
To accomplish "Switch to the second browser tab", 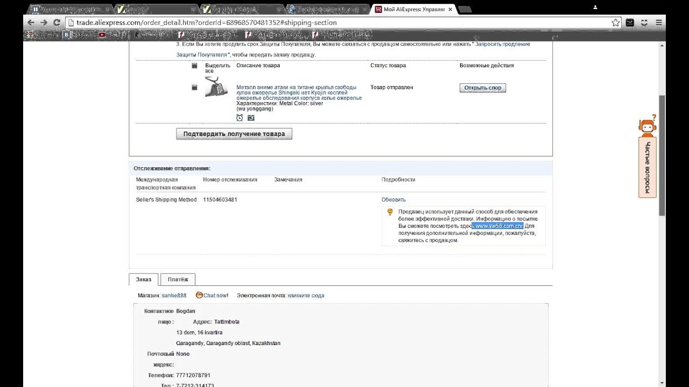I will (156, 9).
